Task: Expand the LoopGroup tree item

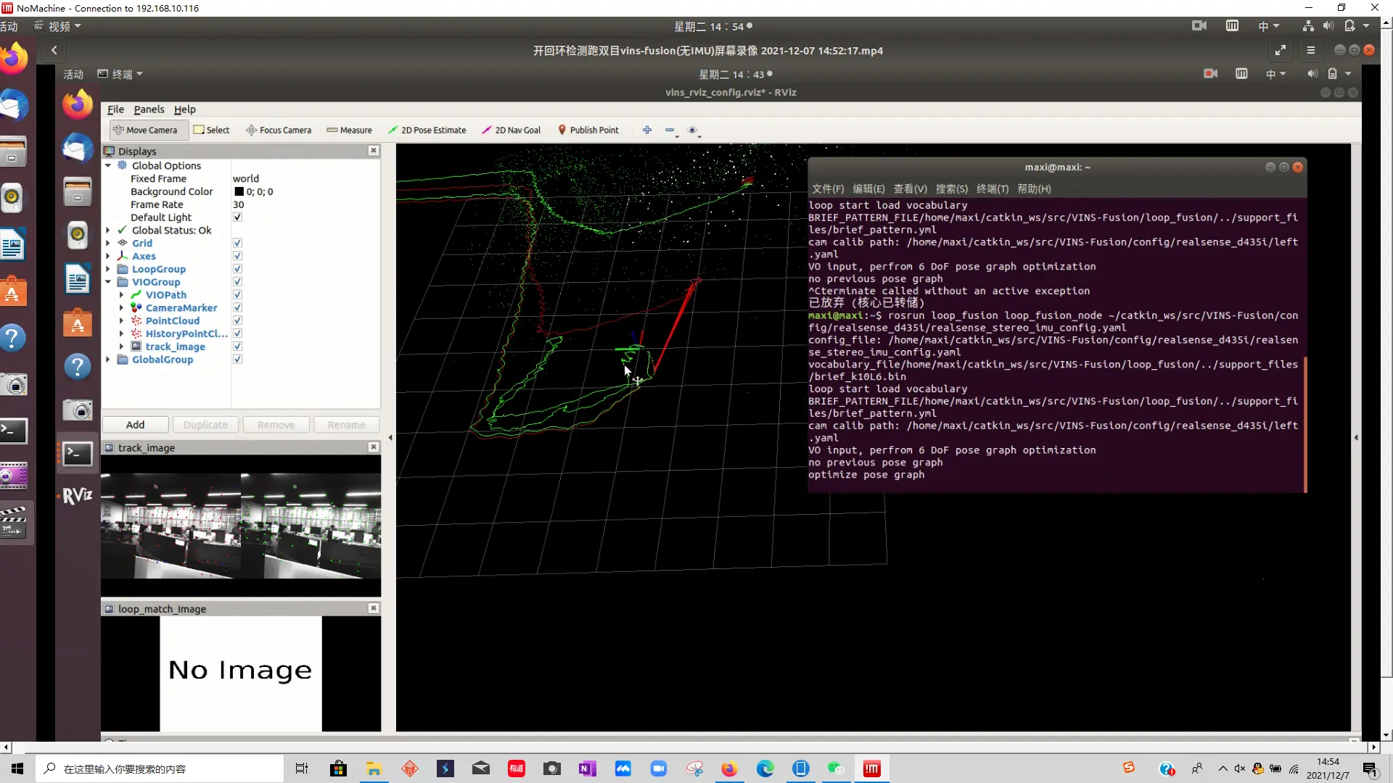Action: [108, 270]
